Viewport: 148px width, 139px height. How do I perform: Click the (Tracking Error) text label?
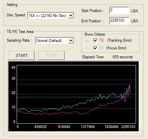click(119, 40)
